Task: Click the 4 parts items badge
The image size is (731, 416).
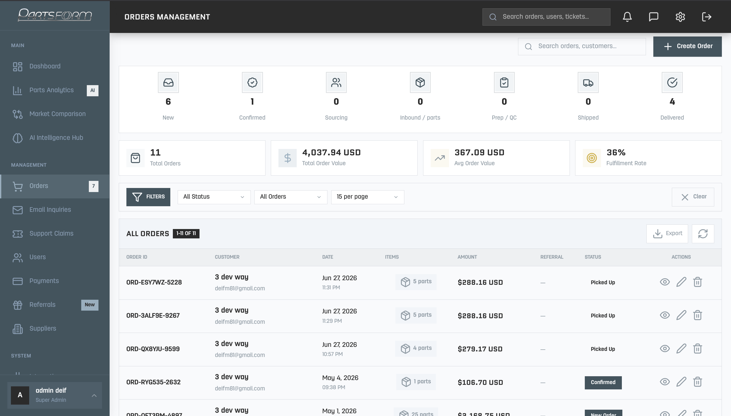Action: [x=416, y=349]
